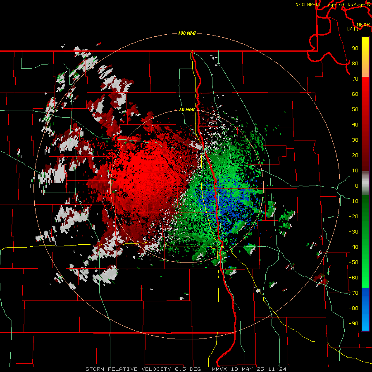
Task: Click the 90 value on velocity scale
Action: pos(355,48)
